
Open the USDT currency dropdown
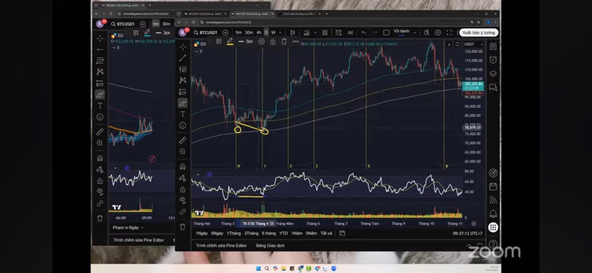[x=473, y=44]
